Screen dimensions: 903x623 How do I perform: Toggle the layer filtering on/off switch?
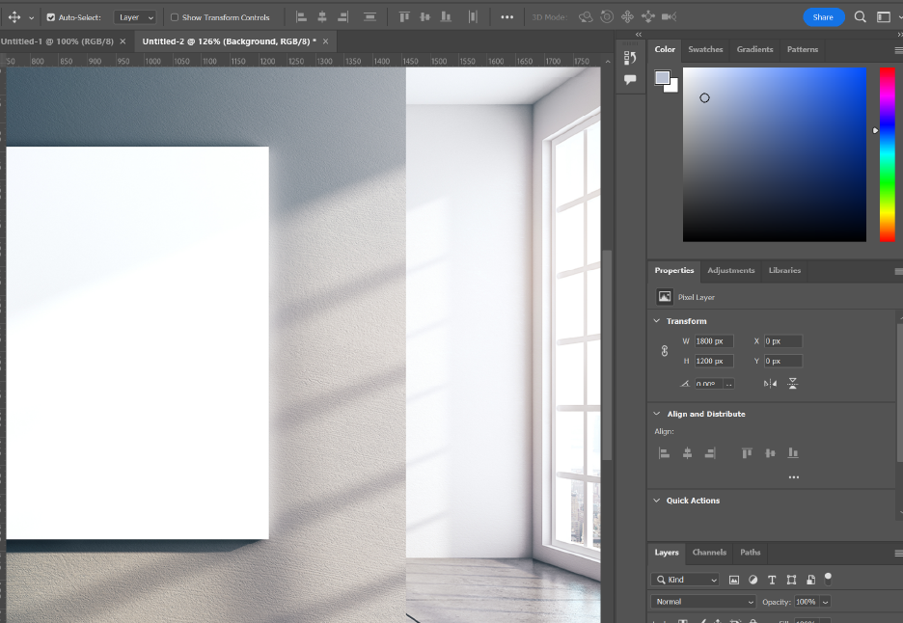tap(828, 578)
